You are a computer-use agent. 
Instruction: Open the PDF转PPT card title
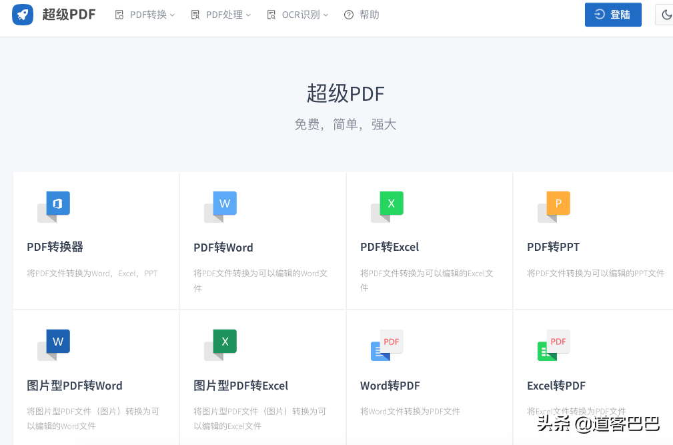[x=553, y=247]
